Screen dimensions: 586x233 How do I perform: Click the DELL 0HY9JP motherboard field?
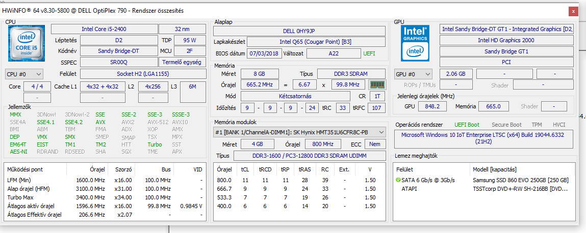[x=299, y=31]
